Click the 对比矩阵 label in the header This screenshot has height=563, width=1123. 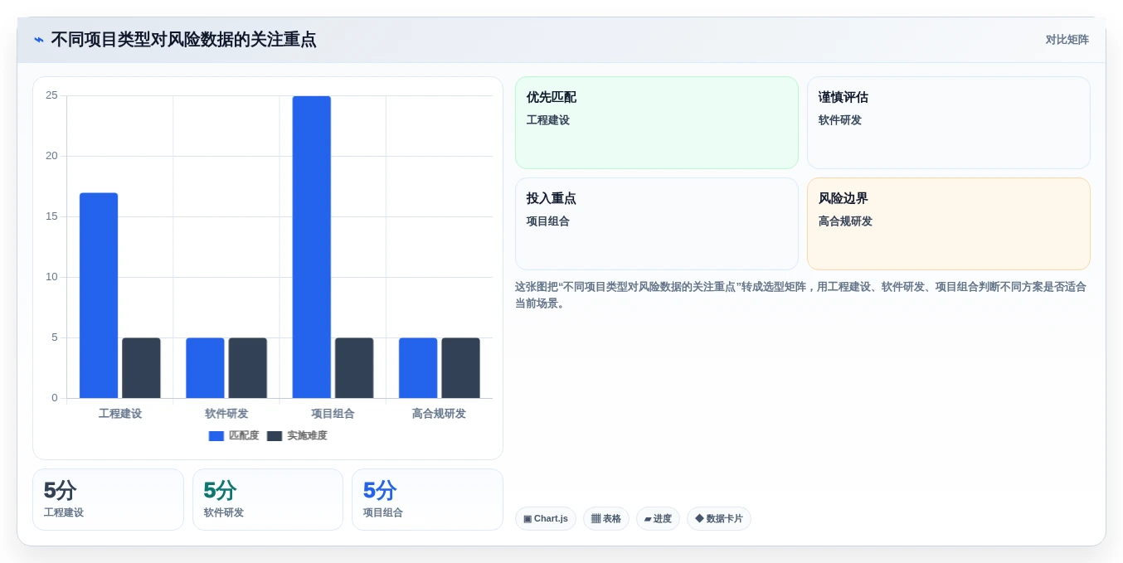[x=1067, y=40]
